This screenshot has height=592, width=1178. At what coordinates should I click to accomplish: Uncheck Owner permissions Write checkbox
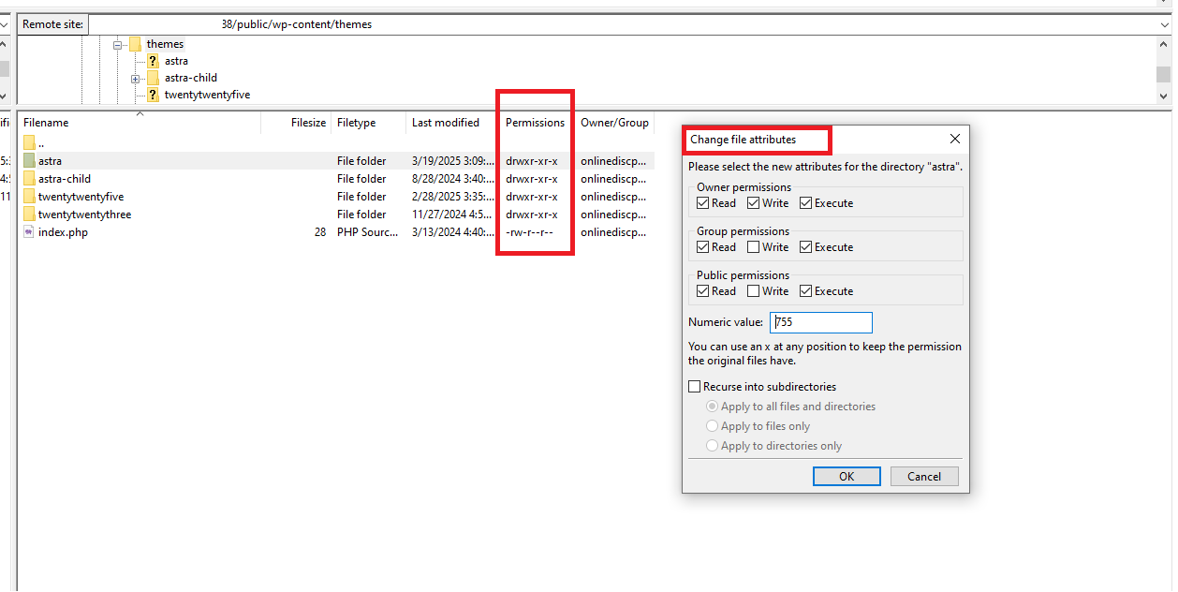753,203
